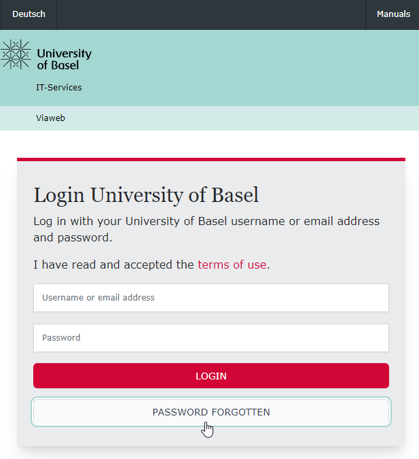Switch the language to Deutsch
This screenshot has height=459, width=419.
29,14
